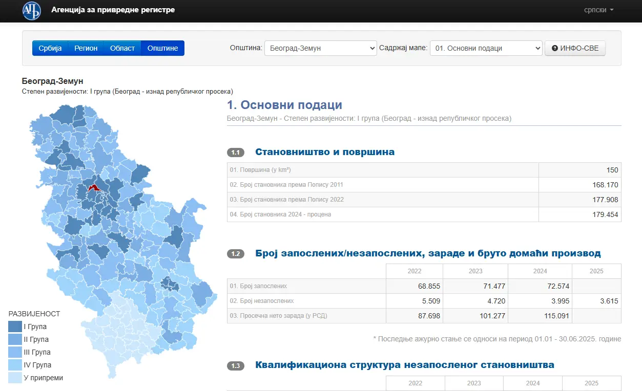Click the red highlighted Земун municipality on map
Image resolution: width=642 pixels, height=391 pixels.
pos(93,188)
